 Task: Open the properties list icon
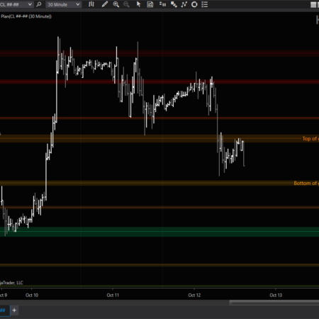pyautogui.click(x=205, y=4)
